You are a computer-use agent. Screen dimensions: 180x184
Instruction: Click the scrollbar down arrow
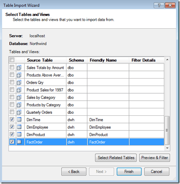pyautogui.click(x=167, y=148)
